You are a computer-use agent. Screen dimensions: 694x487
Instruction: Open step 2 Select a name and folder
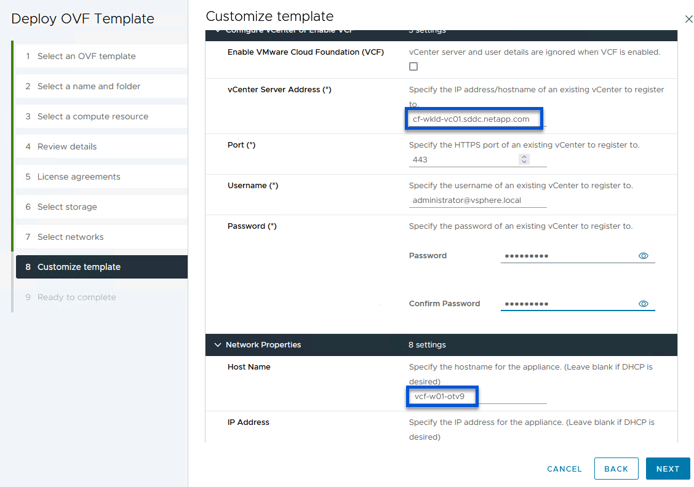89,86
